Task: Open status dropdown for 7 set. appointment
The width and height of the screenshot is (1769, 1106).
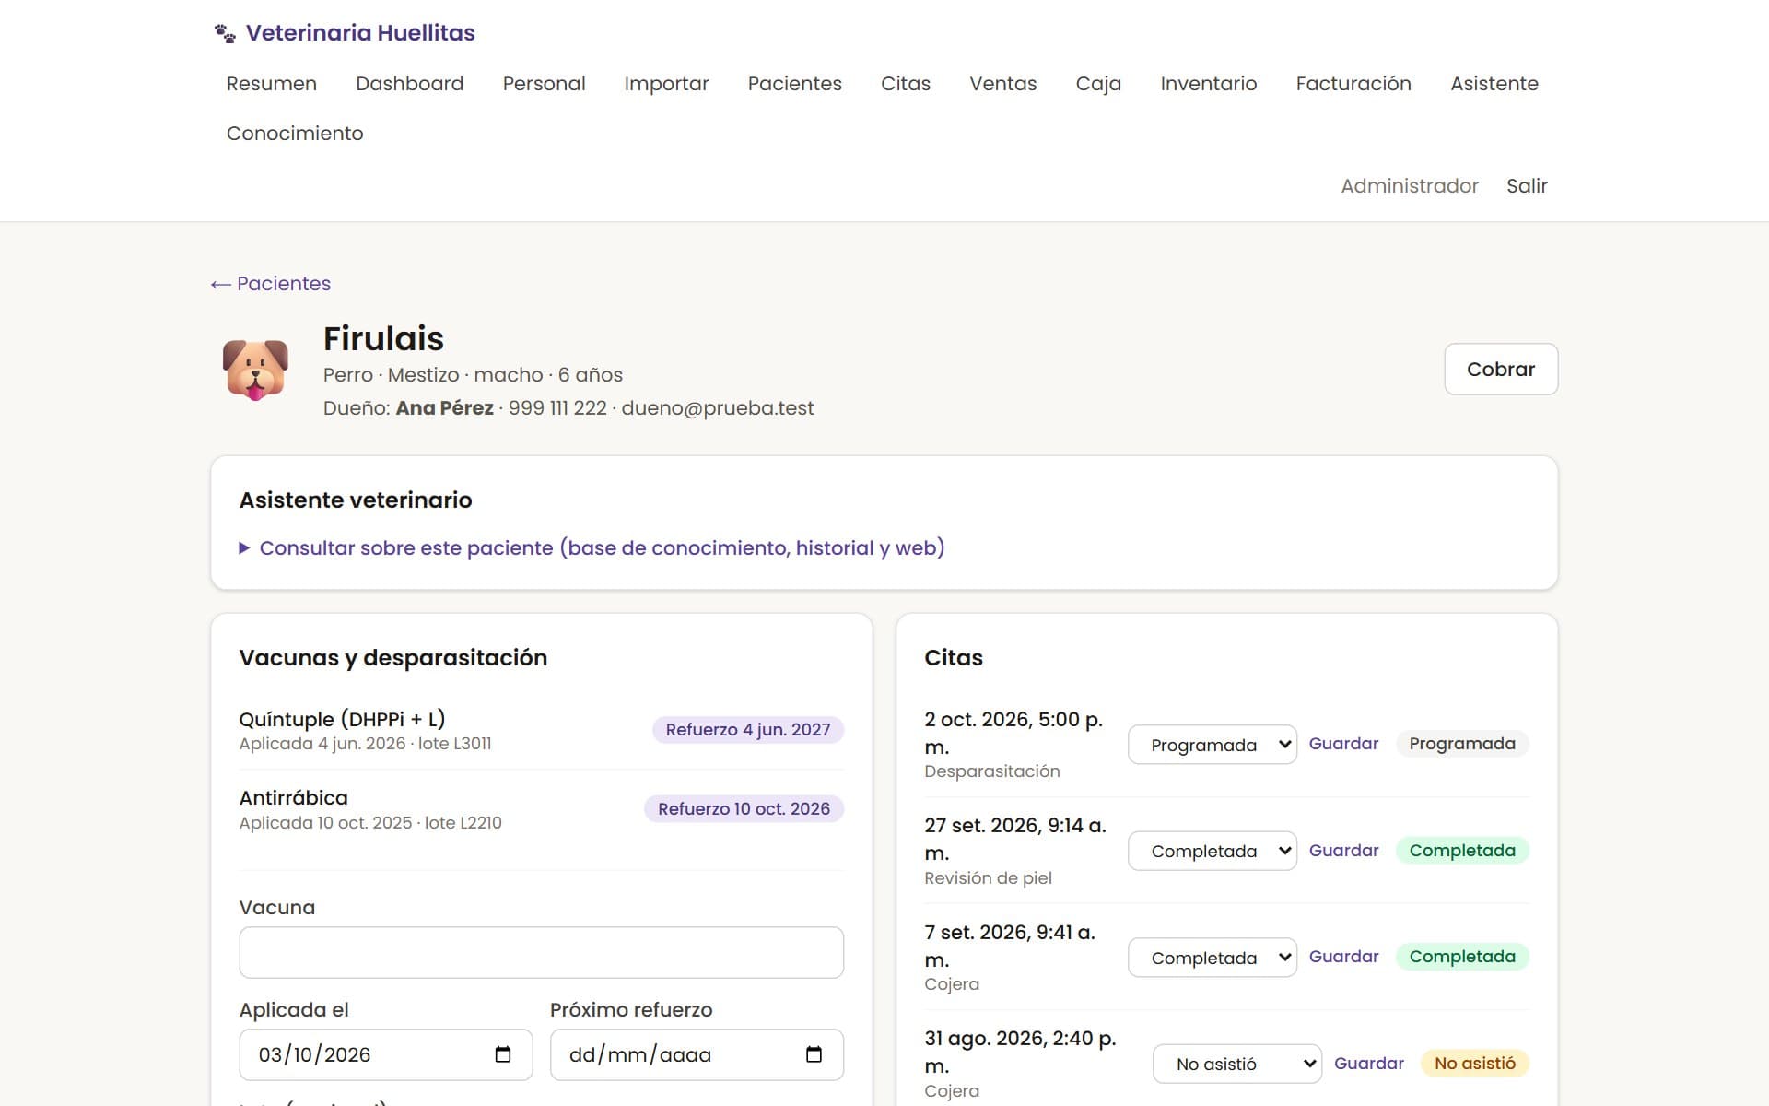Action: pos(1212,958)
